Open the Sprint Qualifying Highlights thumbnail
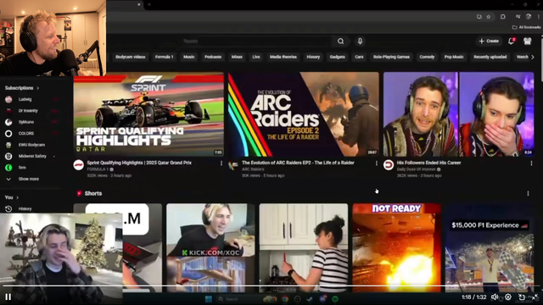This screenshot has width=543, height=305. (x=148, y=114)
